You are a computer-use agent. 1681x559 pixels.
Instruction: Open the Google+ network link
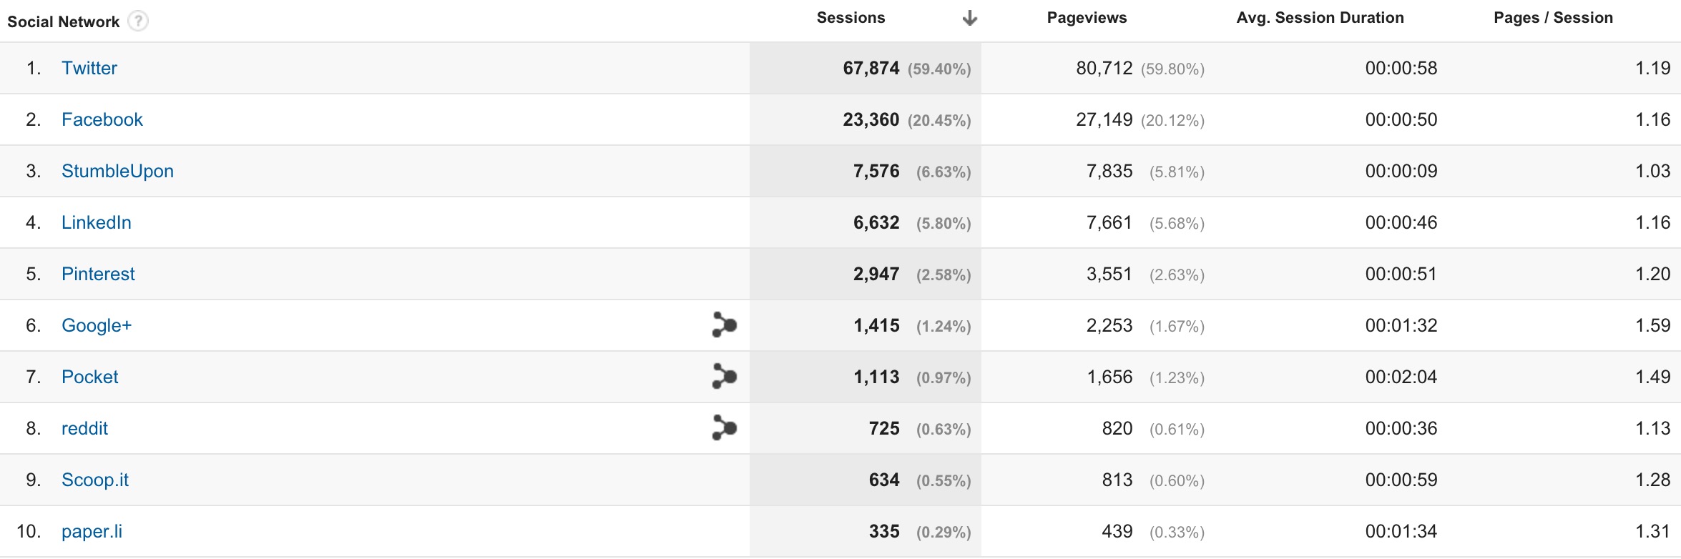click(97, 325)
